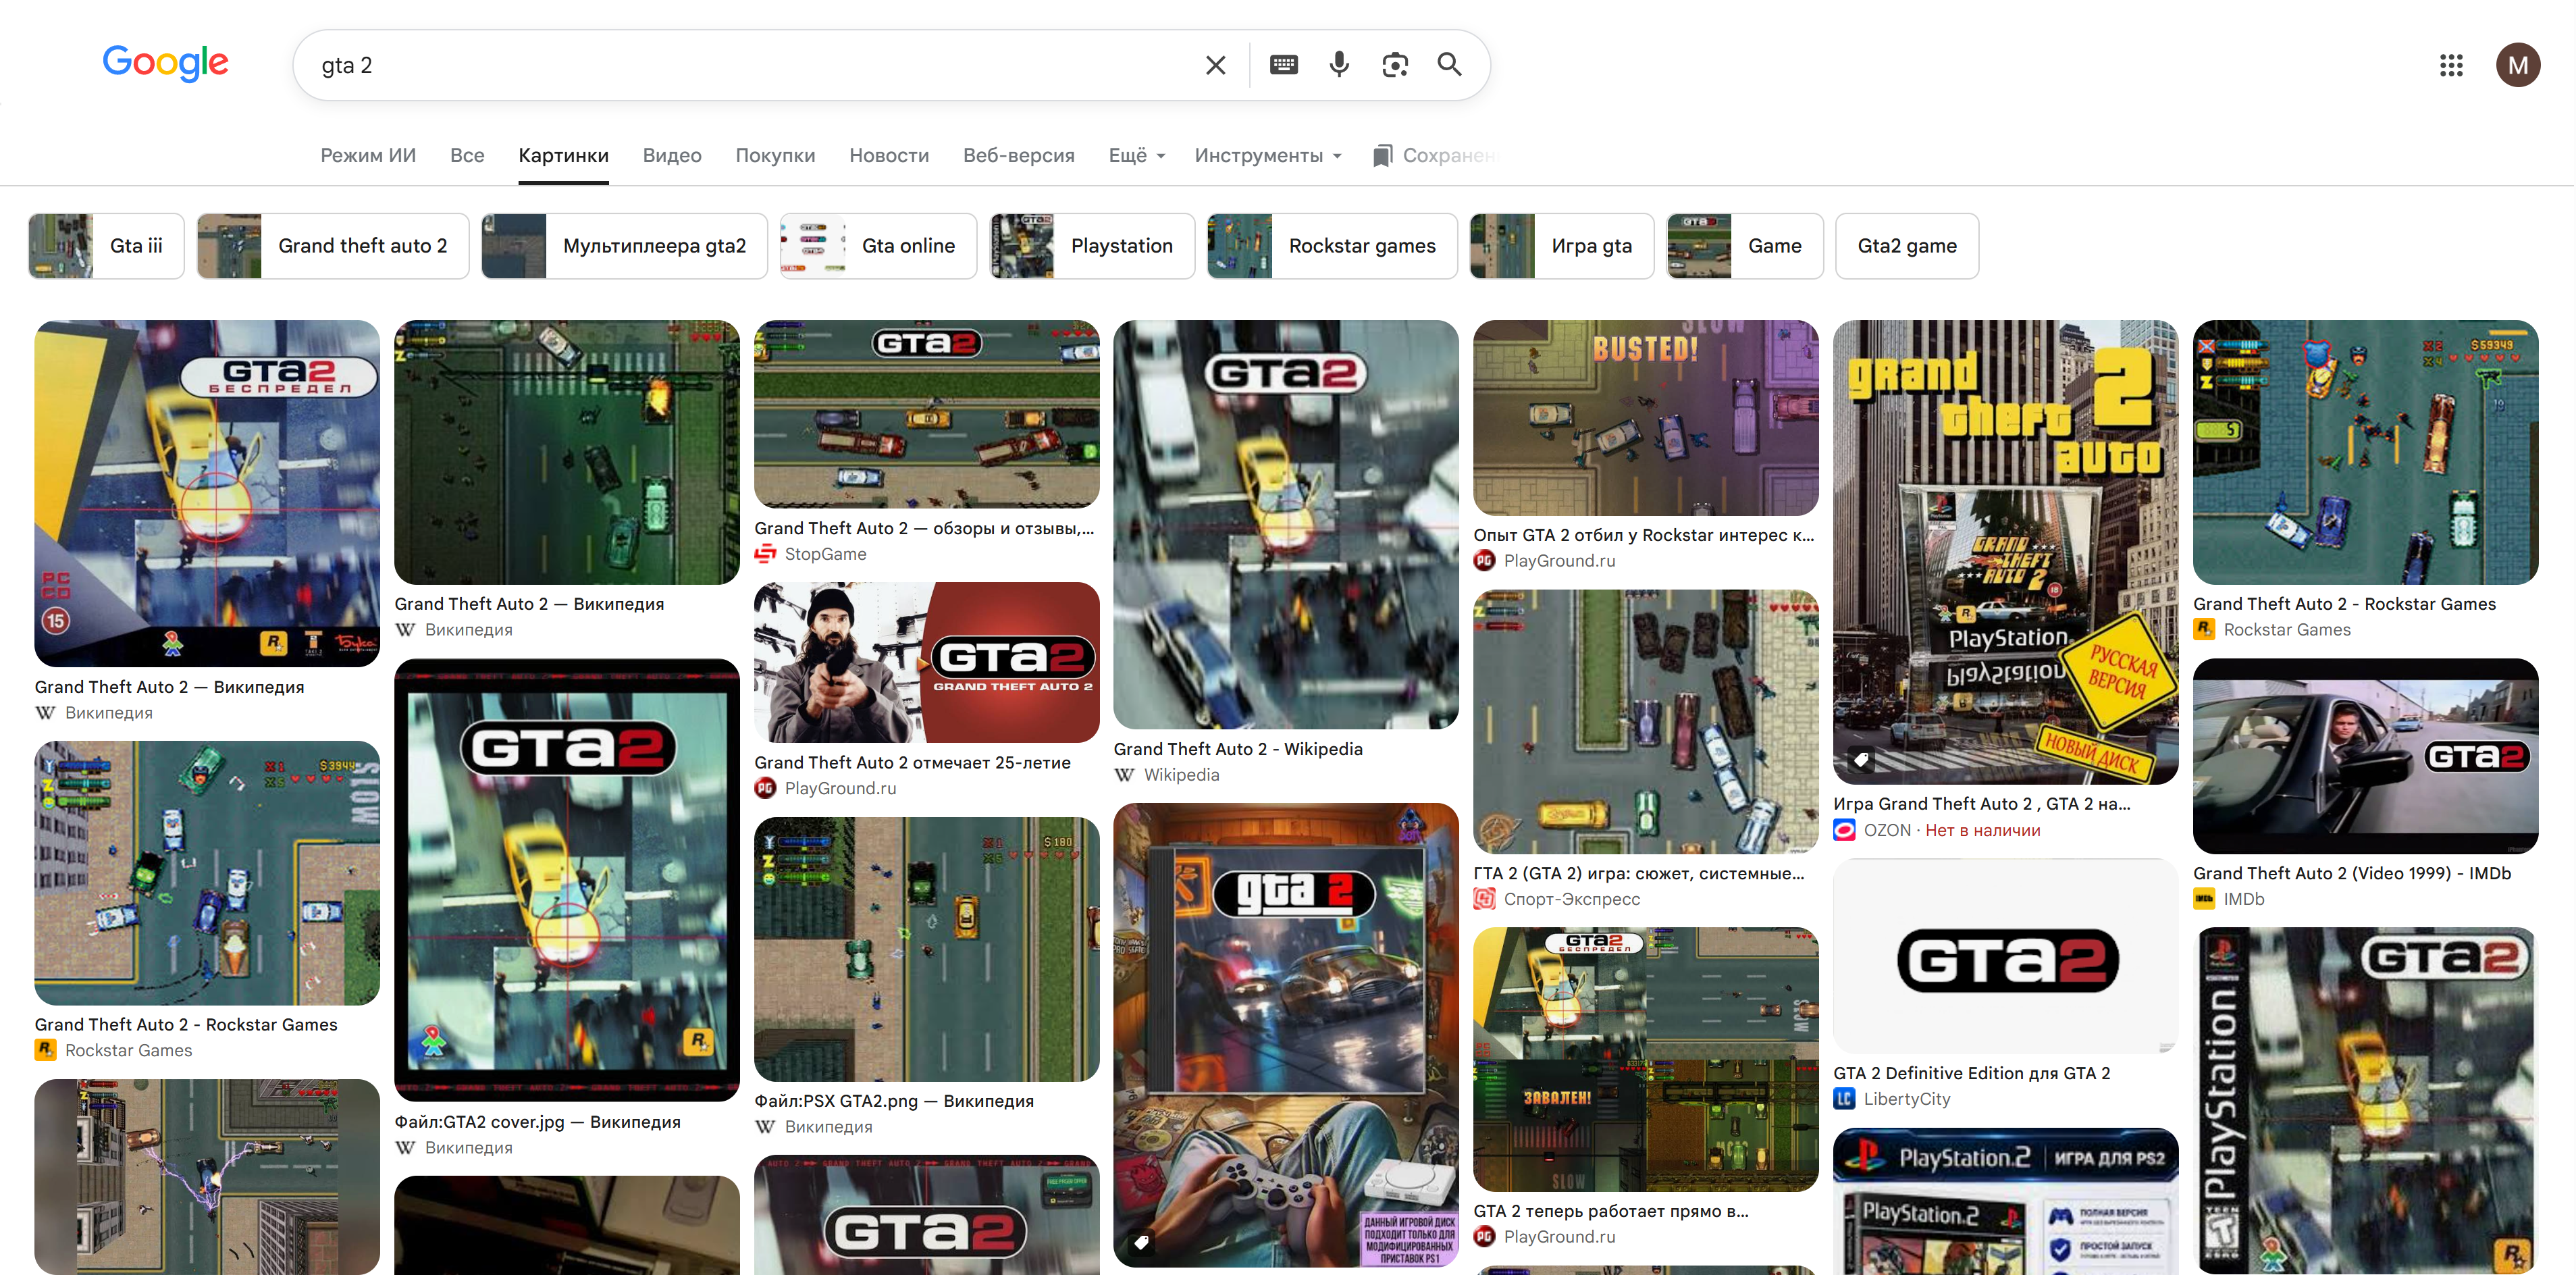Open the on-screen keyboard input tool

click(x=1283, y=65)
